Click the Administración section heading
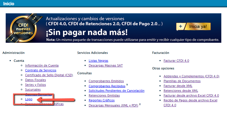The image size is (227, 113). (13, 53)
